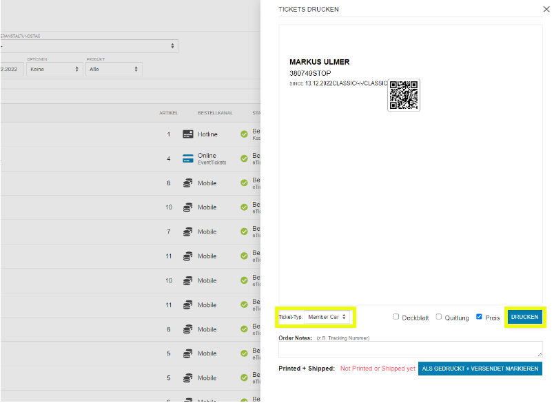This screenshot has width=554, height=403.
Task: Click green status checkmark in Online row
Action: click(244, 158)
